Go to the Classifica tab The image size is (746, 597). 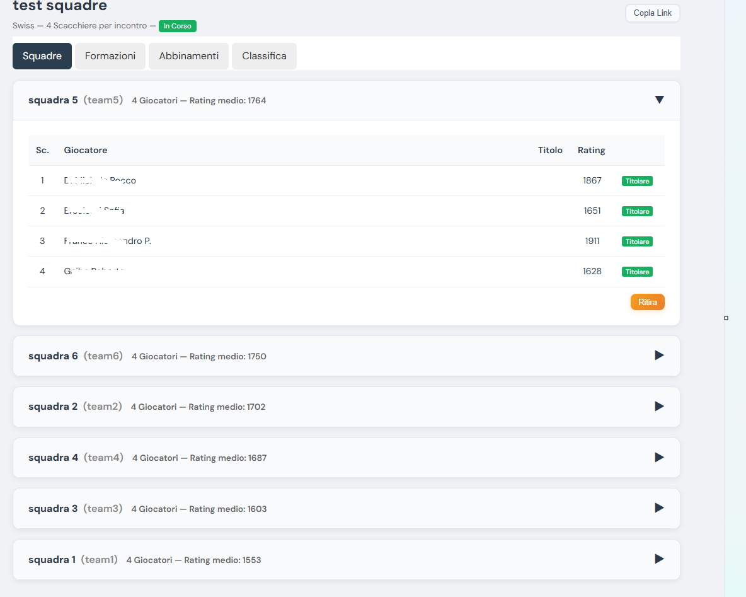(x=264, y=56)
